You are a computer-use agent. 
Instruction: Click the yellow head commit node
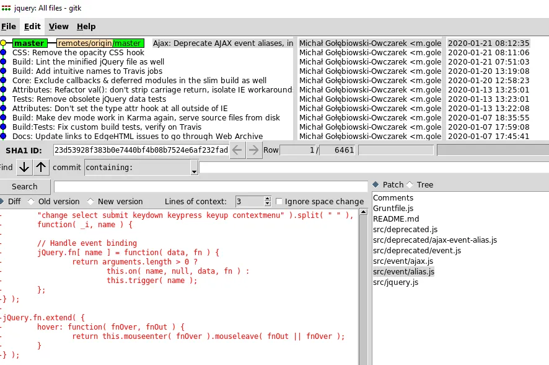3,43
